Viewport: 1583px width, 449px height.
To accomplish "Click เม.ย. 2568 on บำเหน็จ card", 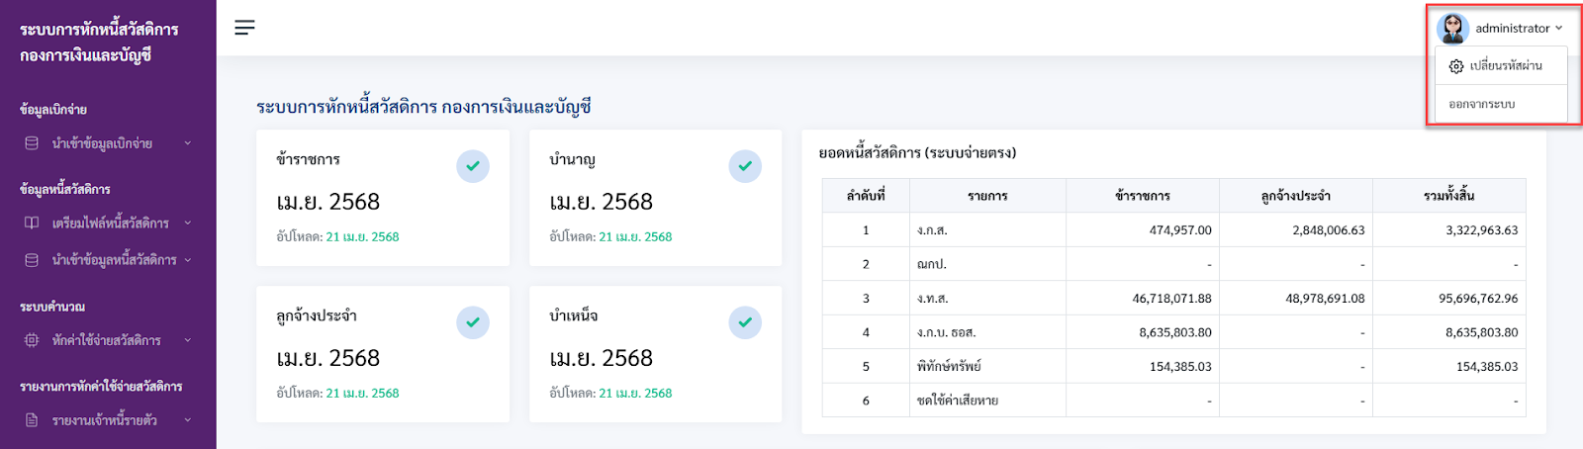I will (602, 358).
